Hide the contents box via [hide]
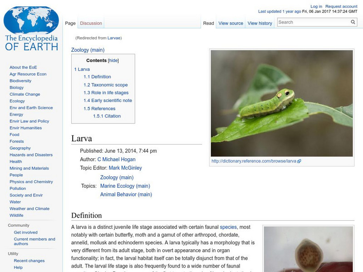The width and height of the screenshot is (363, 272). pos(113,61)
